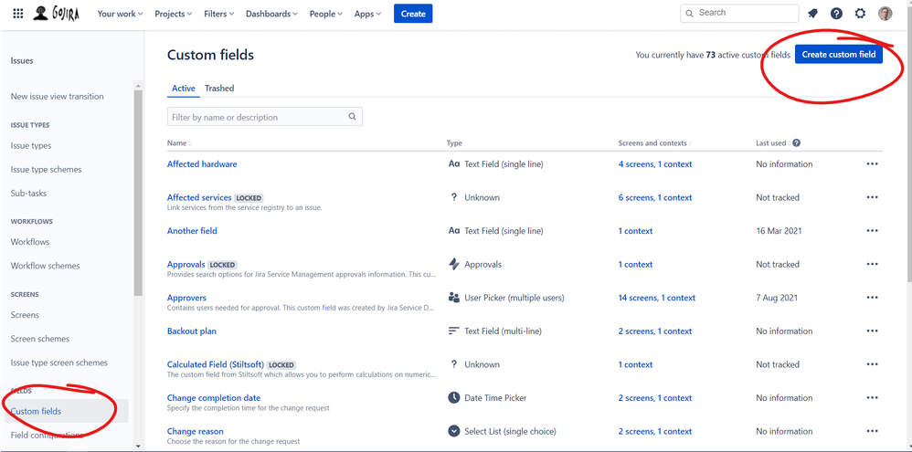The image size is (912, 452).
Task: Click the Affected hardware text field type icon
Action: (454, 164)
